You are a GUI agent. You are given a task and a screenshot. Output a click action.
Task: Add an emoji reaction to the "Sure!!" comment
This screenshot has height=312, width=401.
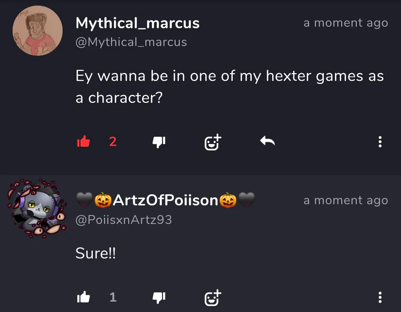click(213, 297)
